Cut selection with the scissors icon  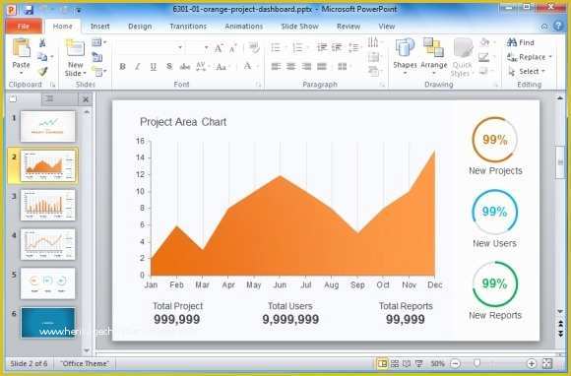[42, 42]
